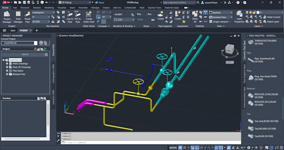
Task: Toggle polar tracking in status bar
Action: click(x=201, y=147)
